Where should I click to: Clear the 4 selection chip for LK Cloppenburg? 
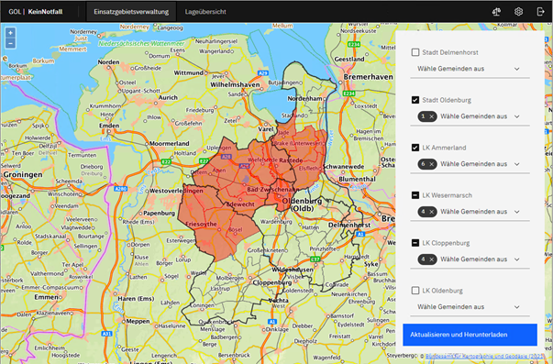point(431,259)
